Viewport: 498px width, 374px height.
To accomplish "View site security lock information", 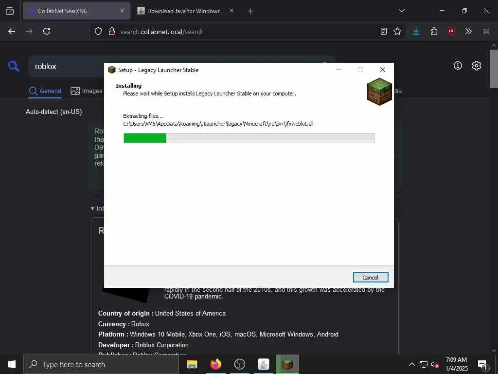I will click(112, 31).
